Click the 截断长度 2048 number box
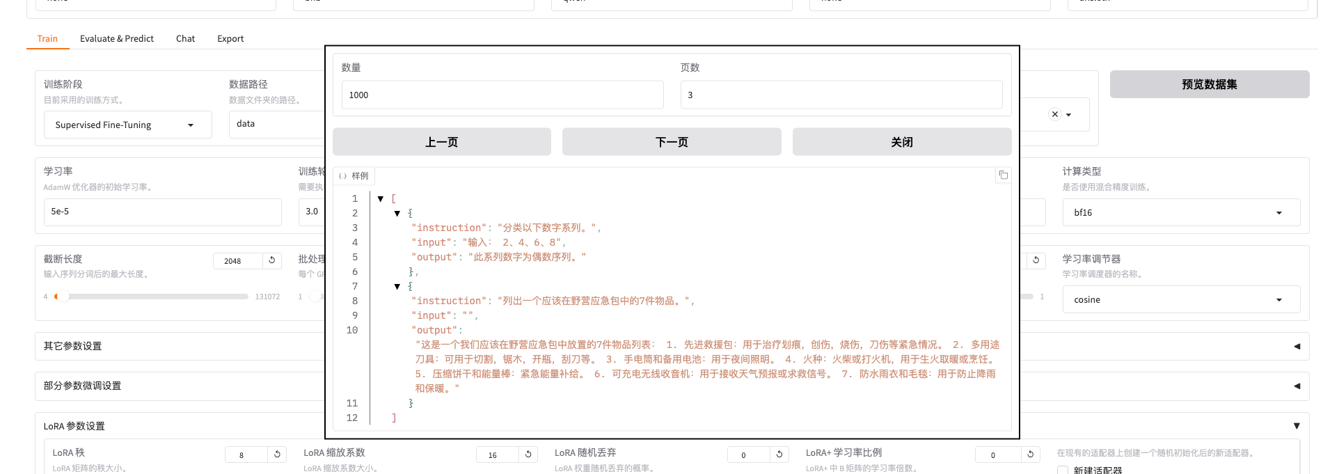1323x474 pixels. (x=237, y=261)
